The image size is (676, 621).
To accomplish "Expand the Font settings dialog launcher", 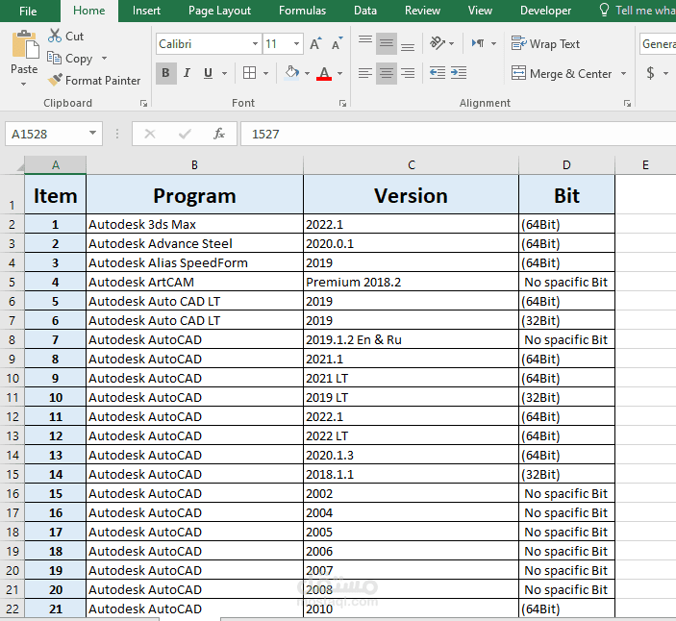I will 342,103.
